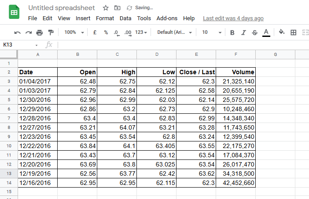Click into the formula bar
This screenshot has height=199, width=309.
click(x=183, y=45)
